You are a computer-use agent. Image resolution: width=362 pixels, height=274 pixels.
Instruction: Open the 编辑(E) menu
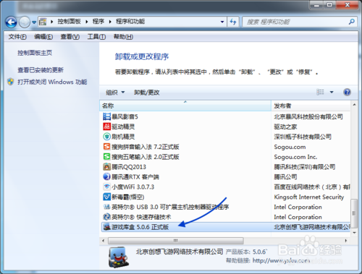point(43,37)
